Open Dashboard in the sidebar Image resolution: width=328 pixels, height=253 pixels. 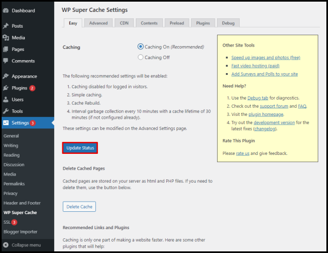[23, 10]
